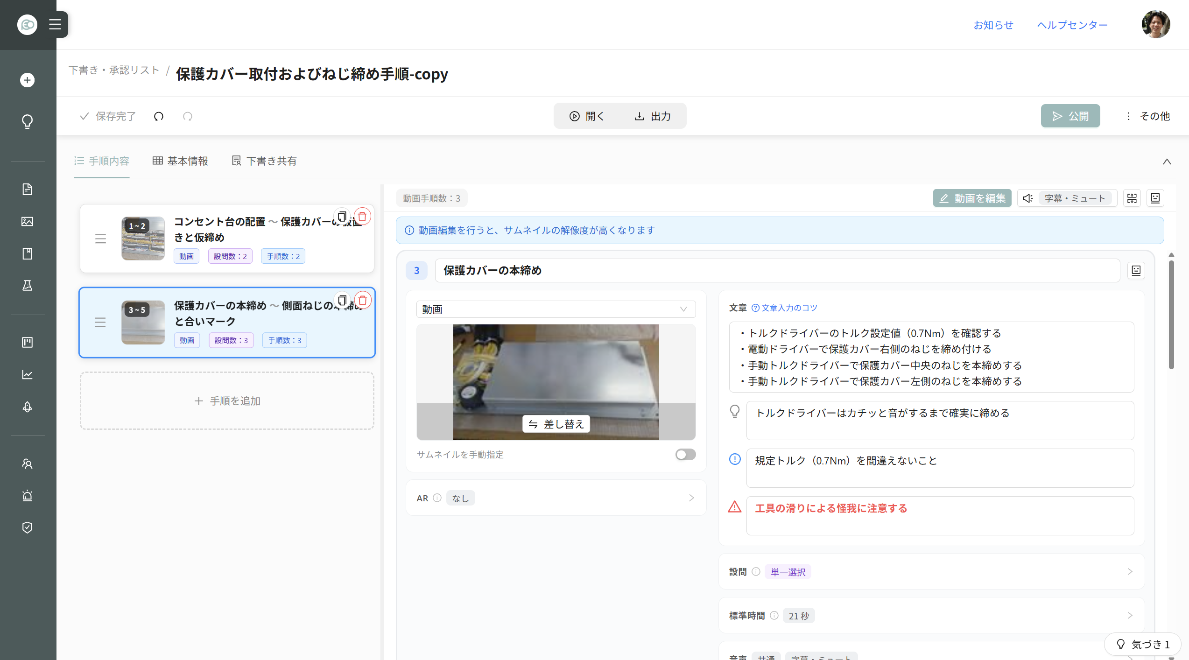The image size is (1189, 660).
Task: Click the AR info circle icon
Action: pyautogui.click(x=437, y=498)
